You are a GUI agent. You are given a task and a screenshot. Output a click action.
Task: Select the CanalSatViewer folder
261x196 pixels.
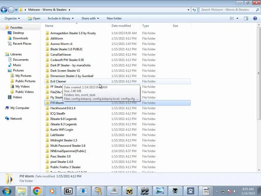pos(117,55)
